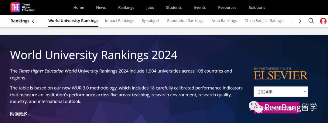328x123 pixels.
Task: Click the pink button below year dropdown
Action: pyautogui.click(x=276, y=108)
